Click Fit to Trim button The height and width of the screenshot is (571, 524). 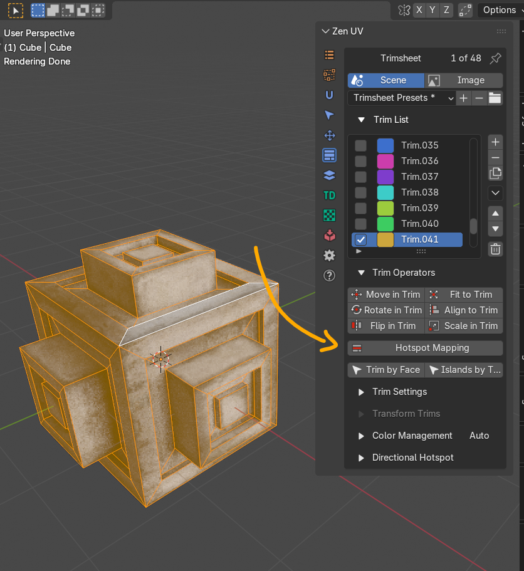464,295
